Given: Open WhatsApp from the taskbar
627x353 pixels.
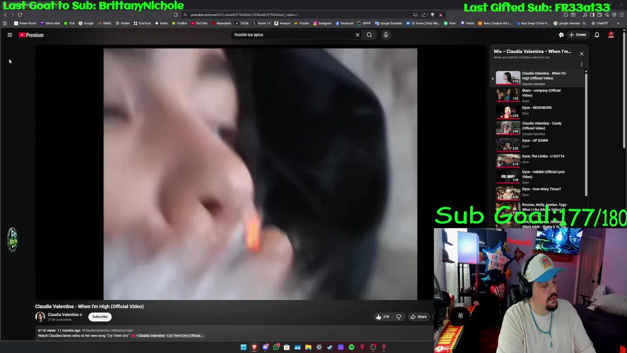Looking at the screenshot, I should (x=276, y=348).
